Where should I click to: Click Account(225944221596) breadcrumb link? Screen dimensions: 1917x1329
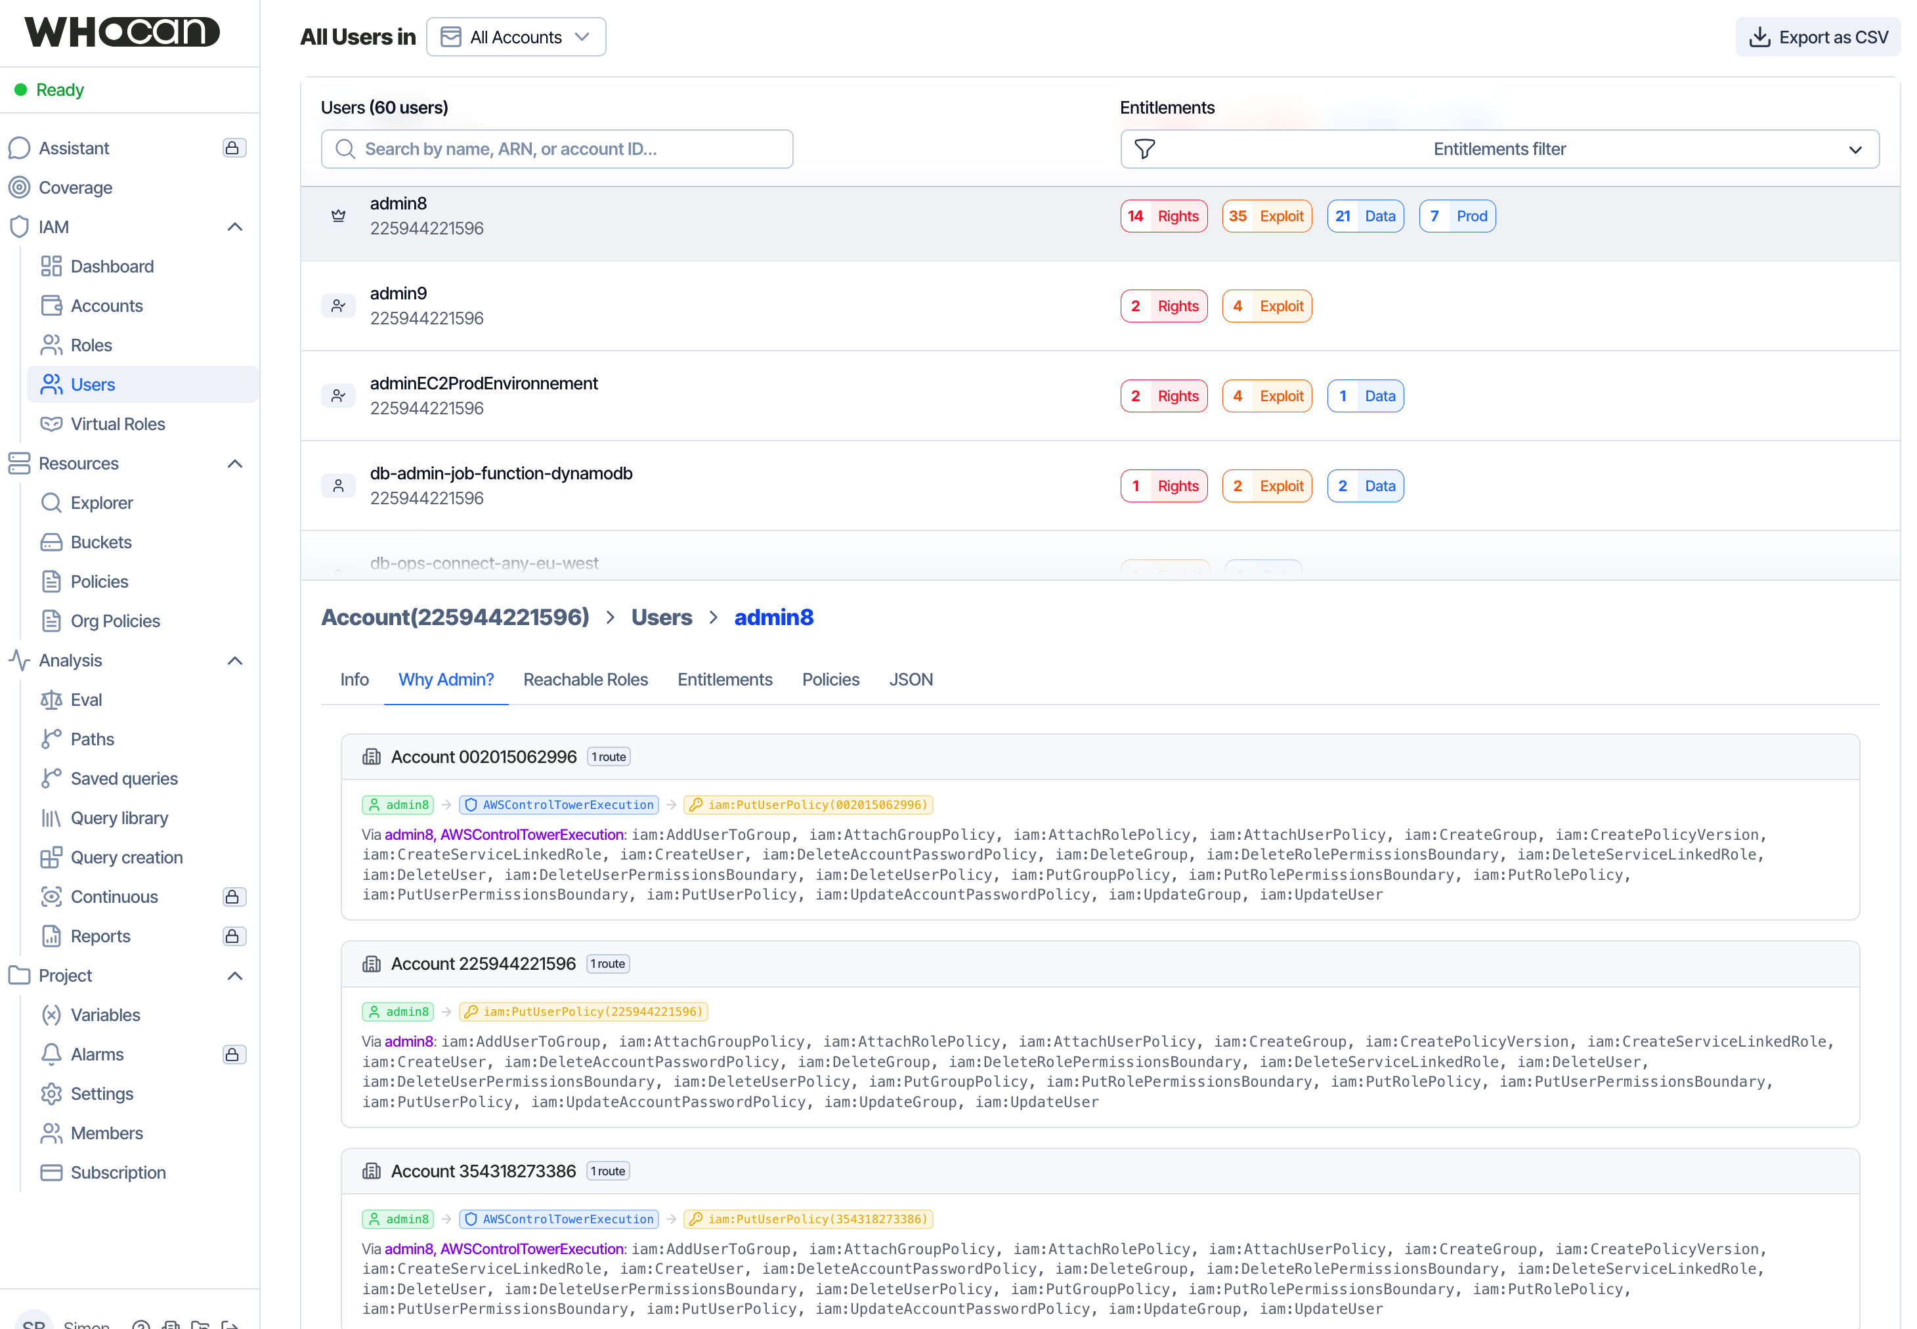tap(454, 617)
